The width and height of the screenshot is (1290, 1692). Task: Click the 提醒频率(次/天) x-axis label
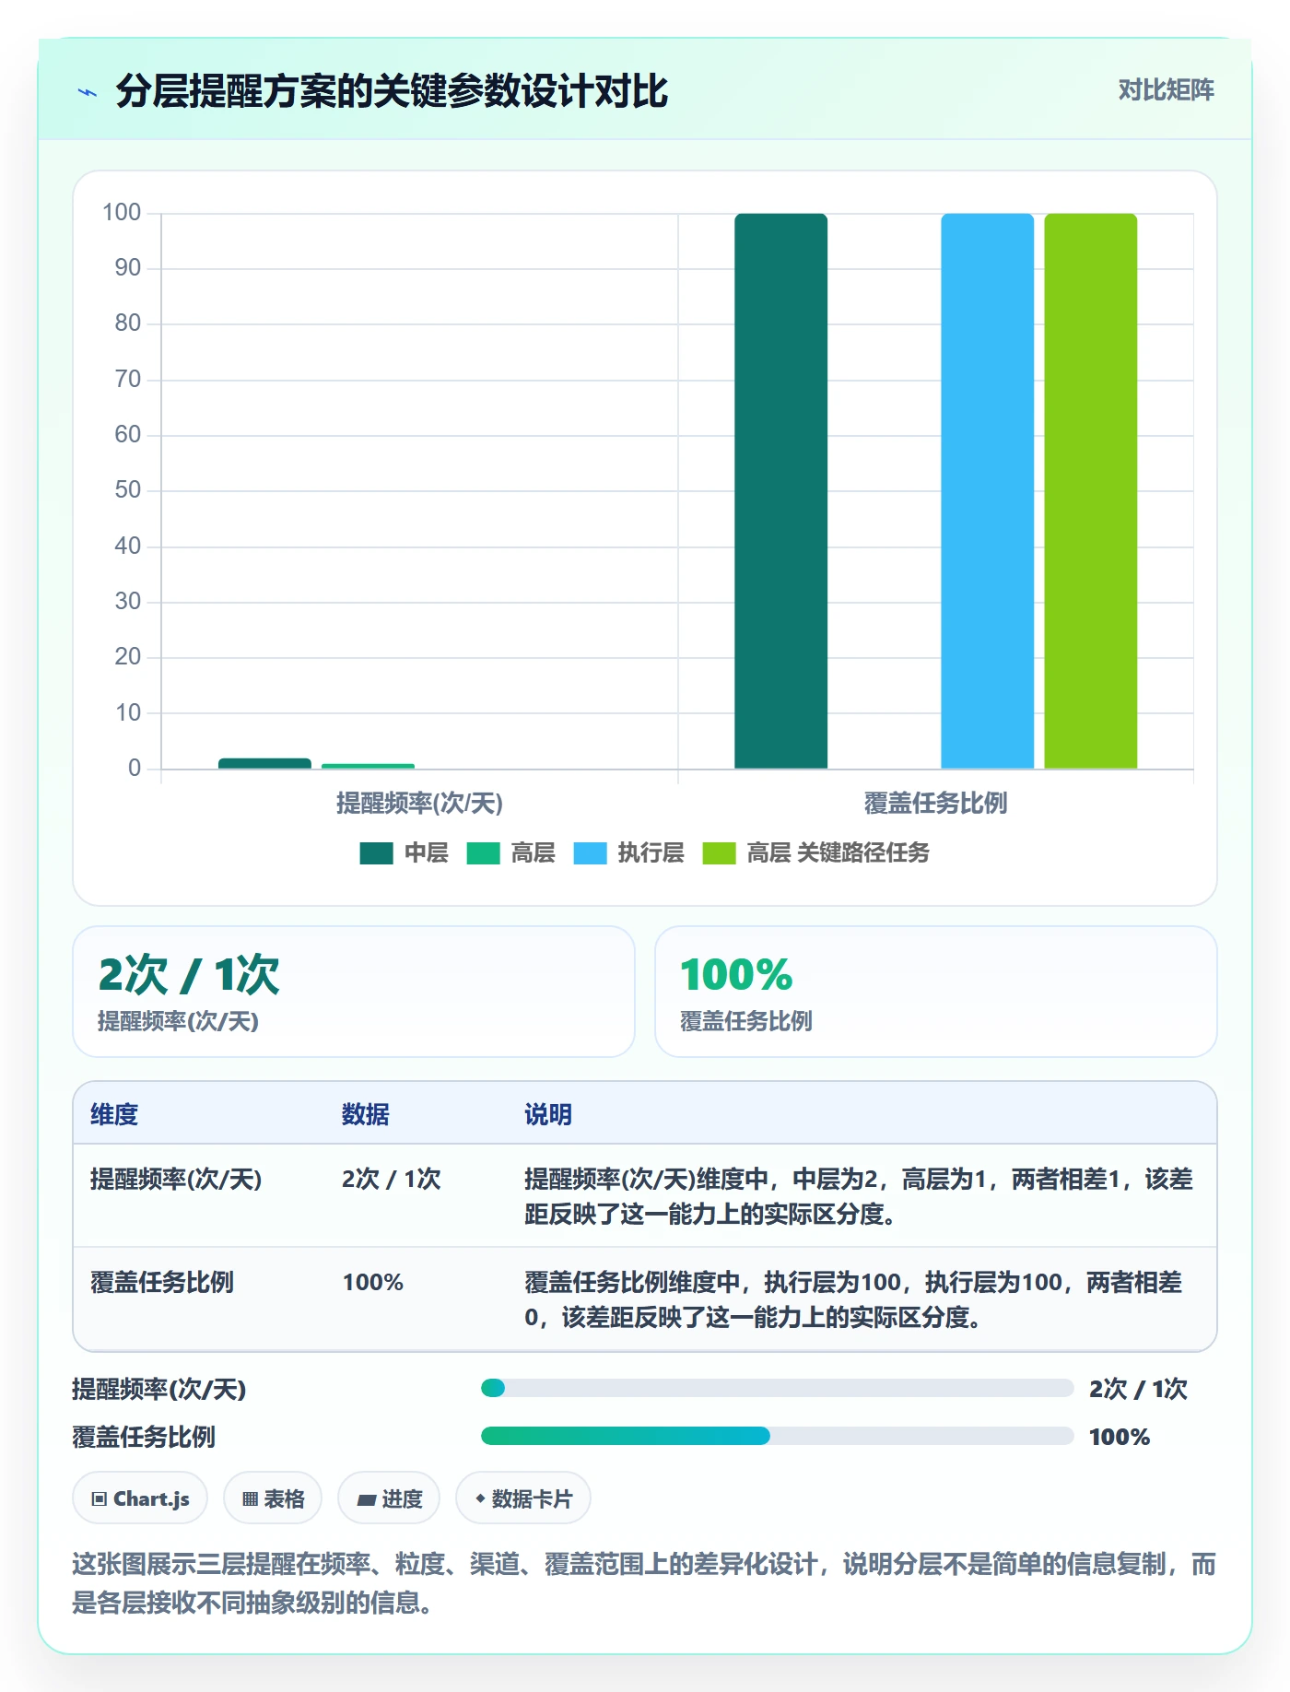point(419,804)
